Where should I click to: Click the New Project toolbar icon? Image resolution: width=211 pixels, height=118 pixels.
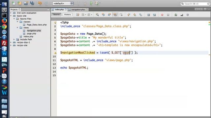(20, 3)
